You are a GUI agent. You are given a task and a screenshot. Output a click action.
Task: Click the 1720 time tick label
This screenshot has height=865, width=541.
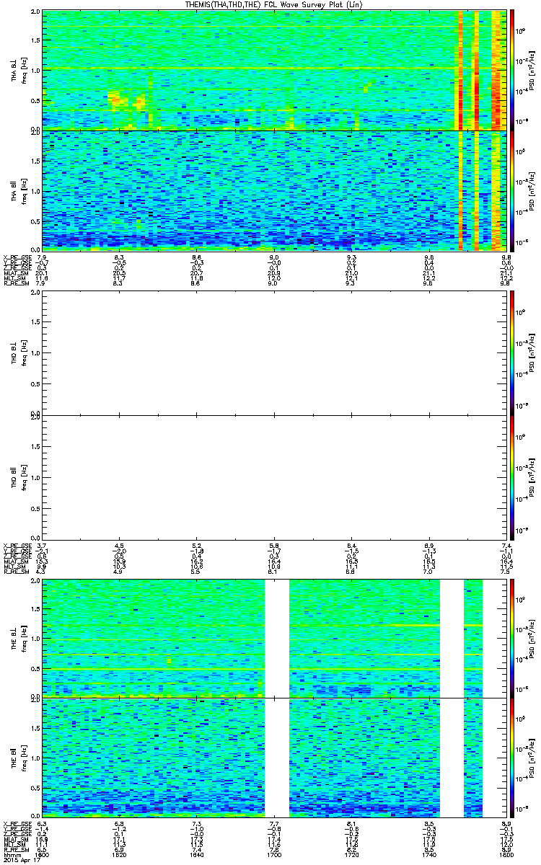[352, 855]
